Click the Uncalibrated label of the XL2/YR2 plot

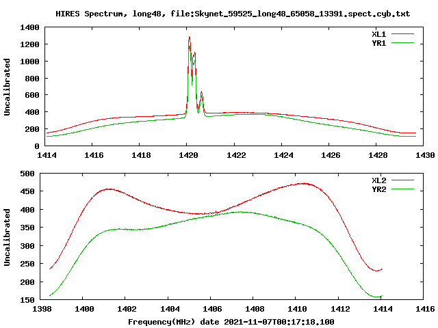[x=7, y=237]
